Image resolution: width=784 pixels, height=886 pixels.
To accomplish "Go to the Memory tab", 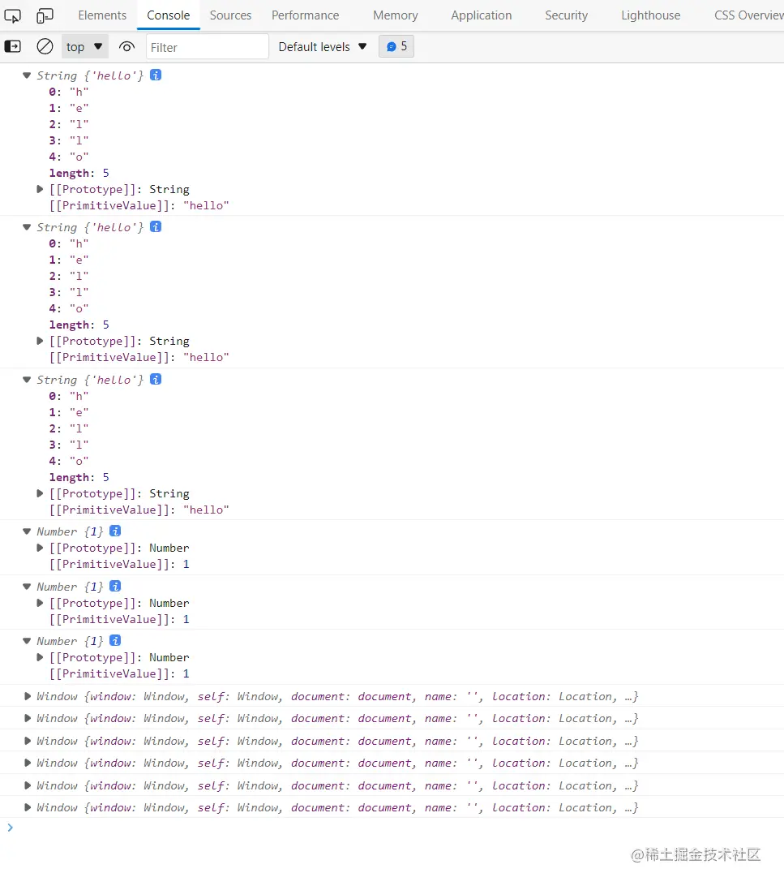I will (x=395, y=15).
